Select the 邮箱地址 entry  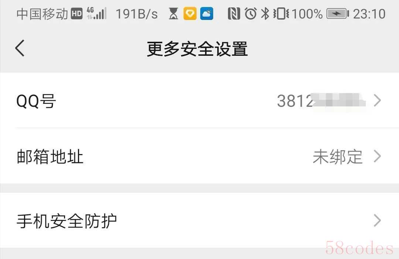[x=199, y=156]
